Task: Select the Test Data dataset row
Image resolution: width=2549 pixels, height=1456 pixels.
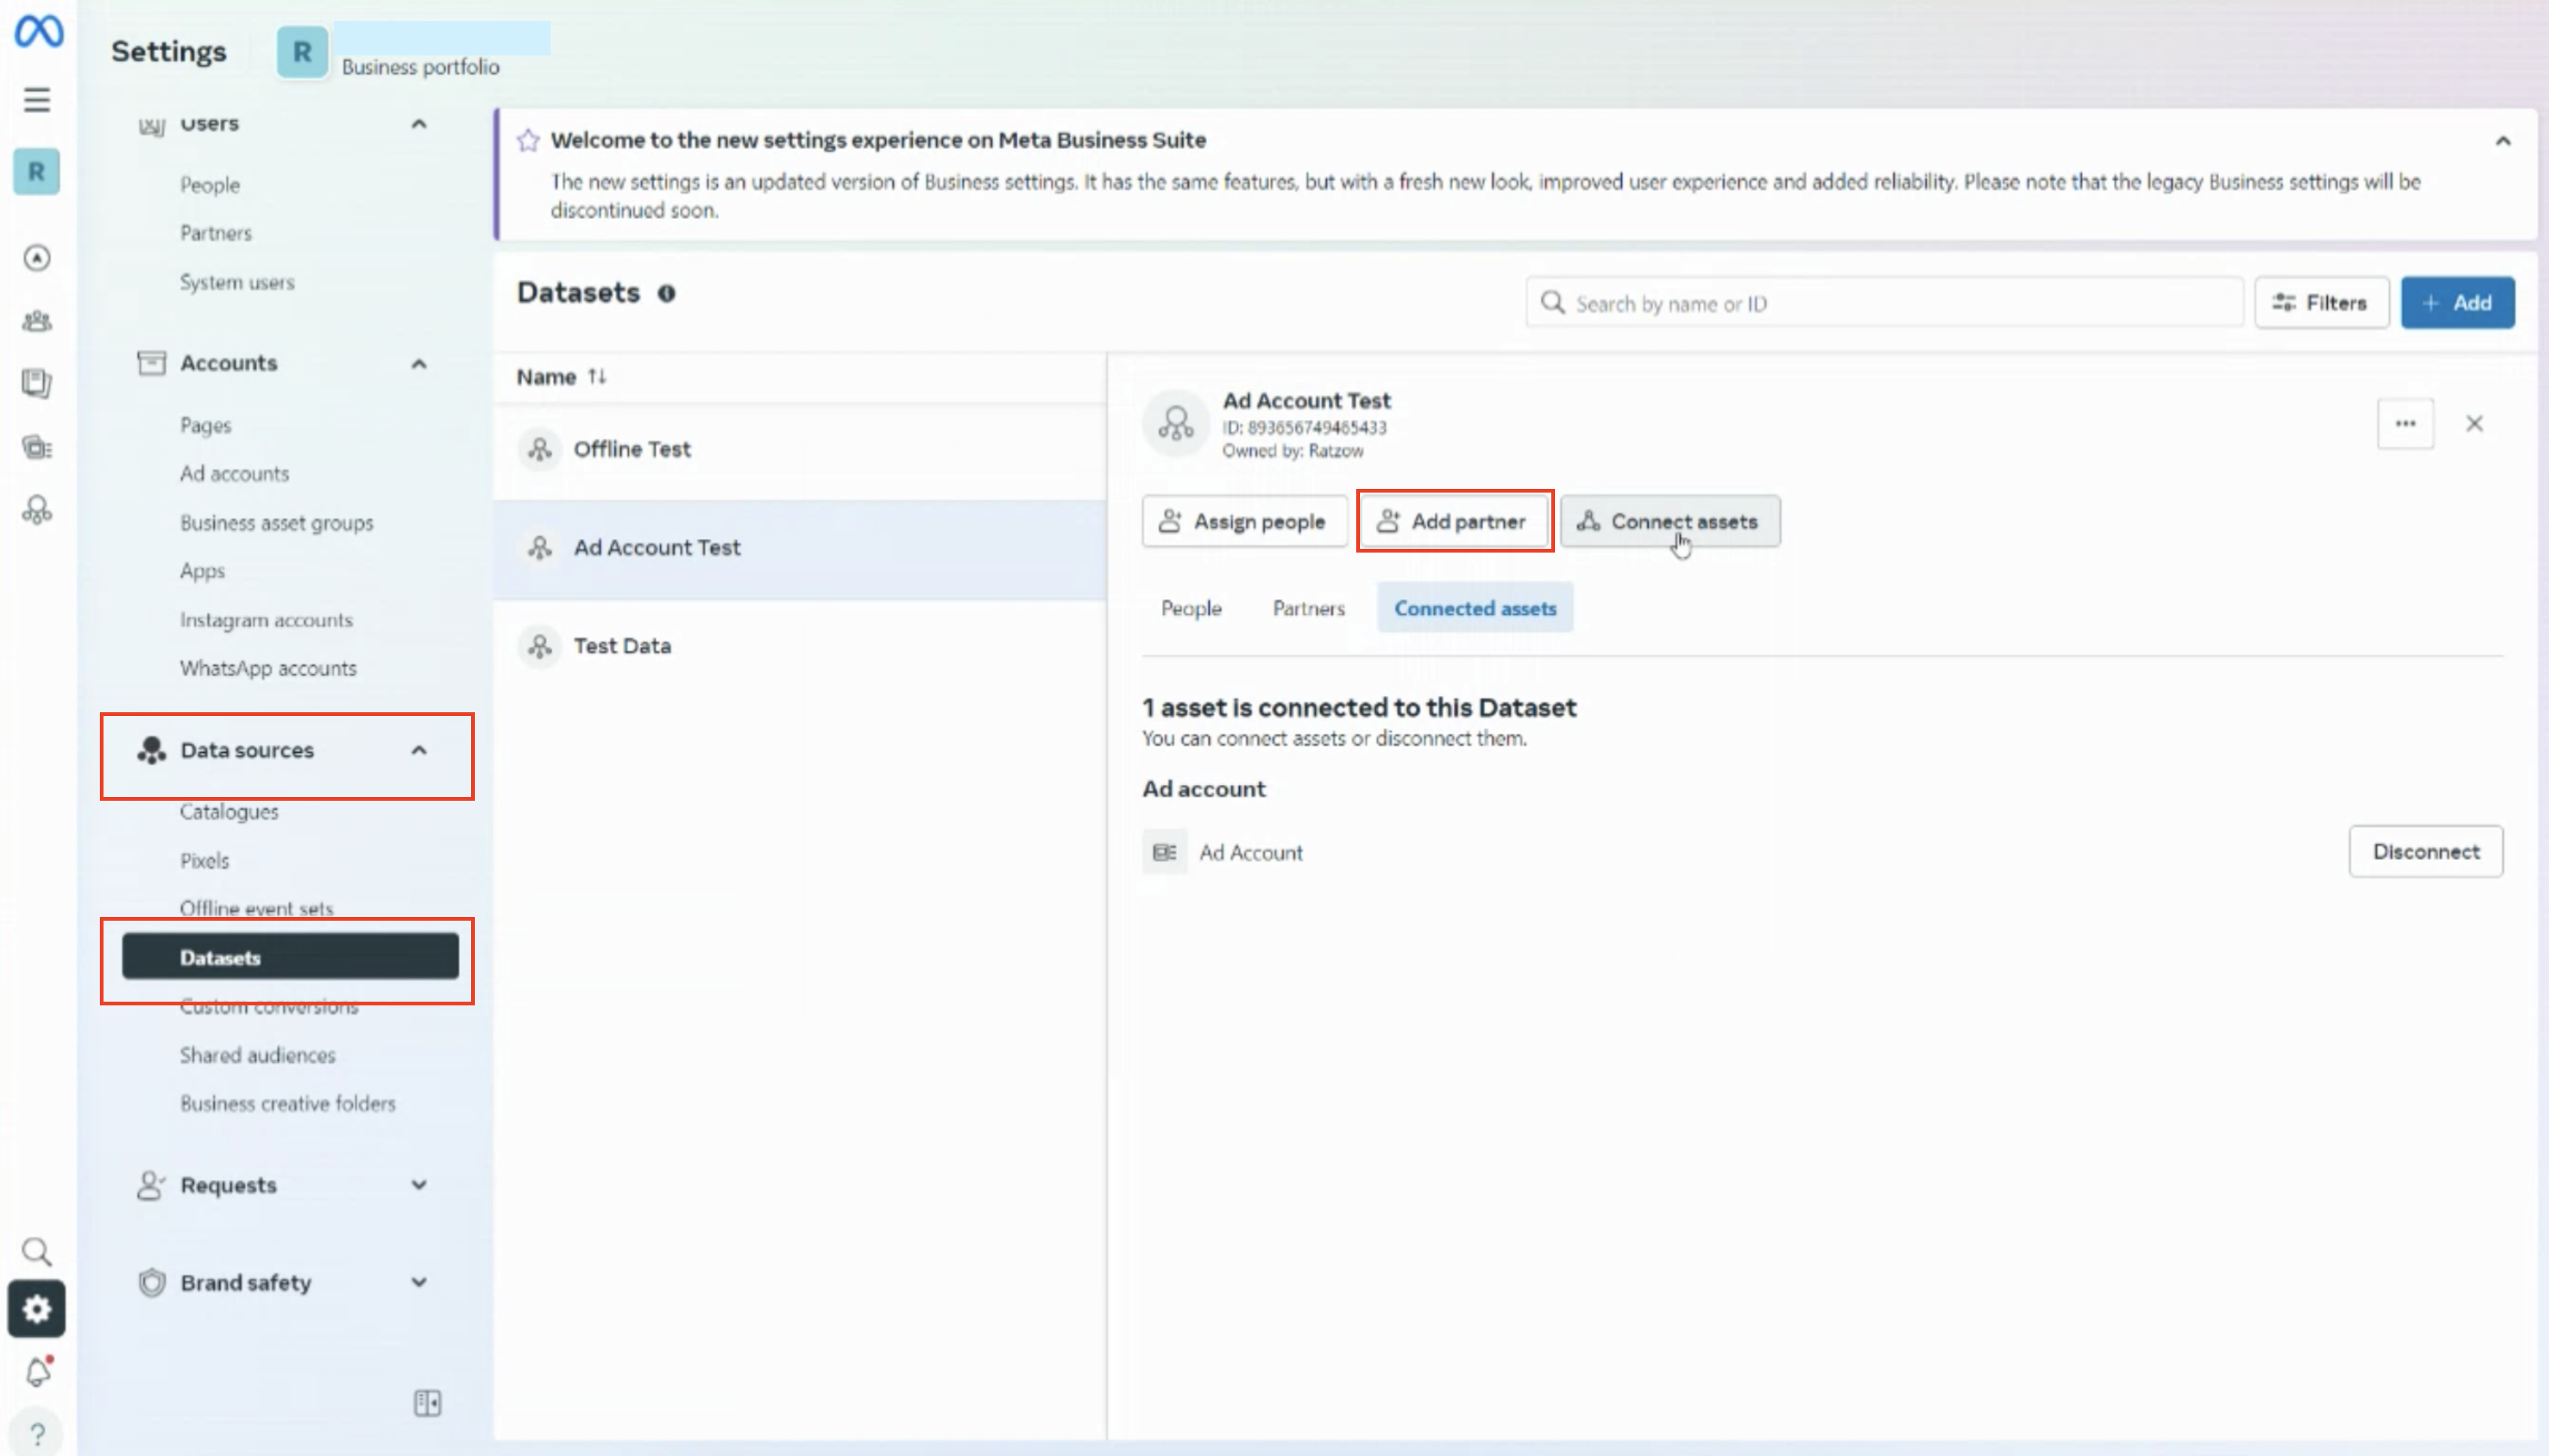Action: (800, 646)
